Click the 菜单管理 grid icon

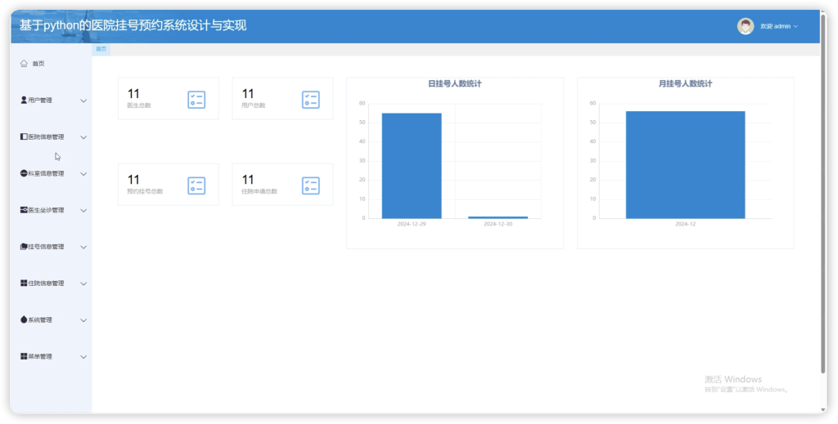pos(24,356)
